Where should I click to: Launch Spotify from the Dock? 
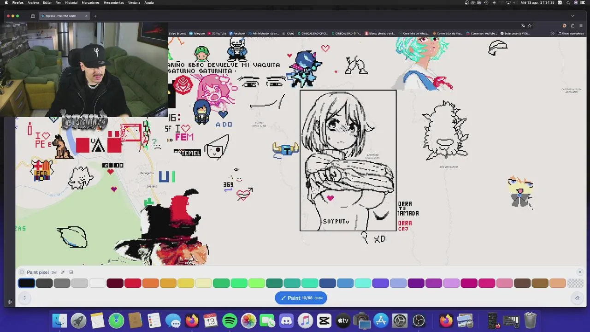click(230, 320)
